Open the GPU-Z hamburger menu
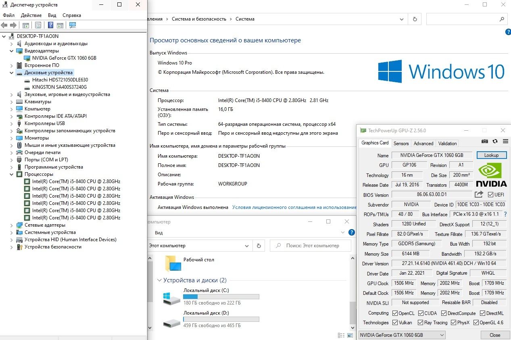Viewport: 511px width, 340px height. [x=505, y=142]
